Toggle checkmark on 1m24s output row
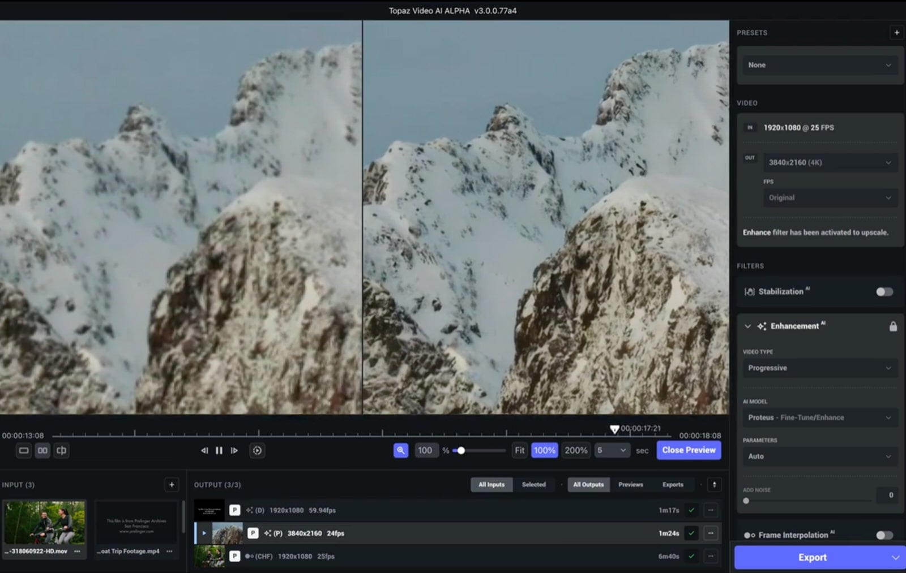The height and width of the screenshot is (573, 906). click(x=691, y=533)
